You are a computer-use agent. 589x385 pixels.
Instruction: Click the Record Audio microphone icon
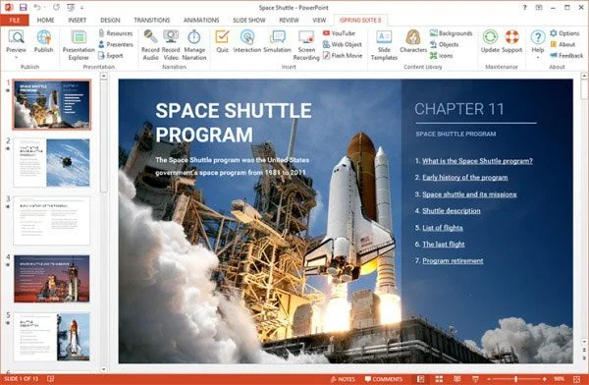coord(150,37)
